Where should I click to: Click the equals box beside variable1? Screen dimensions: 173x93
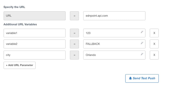click(x=74, y=33)
